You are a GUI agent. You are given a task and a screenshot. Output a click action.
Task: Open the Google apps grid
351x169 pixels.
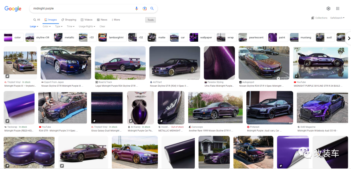[338, 8]
